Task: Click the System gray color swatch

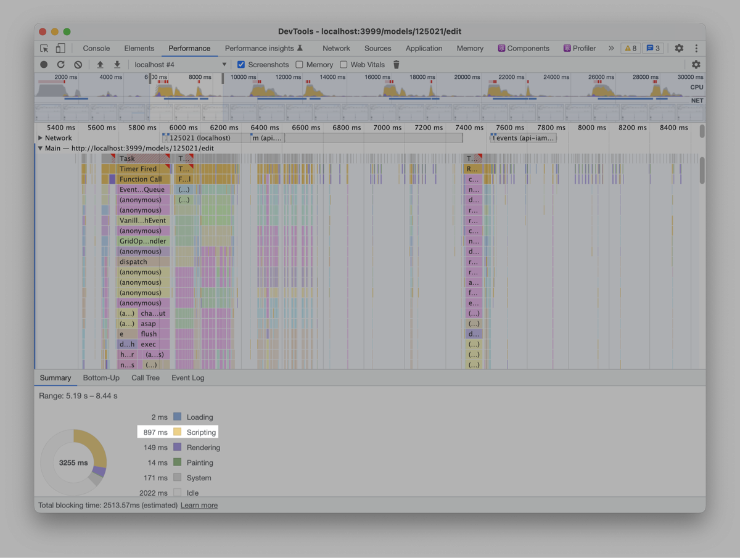Action: coord(178,477)
